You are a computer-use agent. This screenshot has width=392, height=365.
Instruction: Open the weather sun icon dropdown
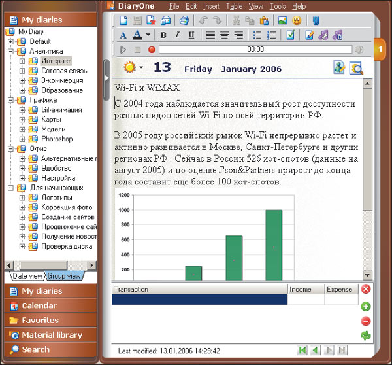coord(140,68)
